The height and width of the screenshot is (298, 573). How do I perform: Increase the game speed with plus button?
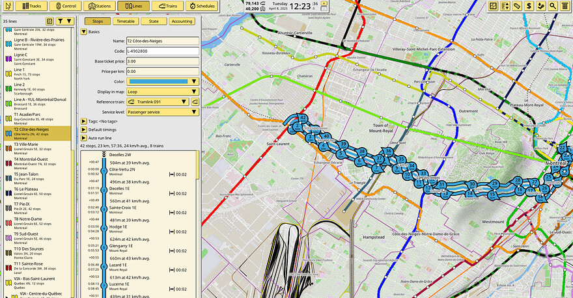click(324, 3)
